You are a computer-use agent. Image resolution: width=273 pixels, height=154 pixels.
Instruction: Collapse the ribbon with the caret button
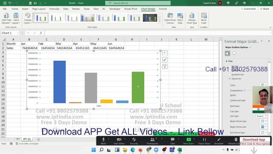270,27
